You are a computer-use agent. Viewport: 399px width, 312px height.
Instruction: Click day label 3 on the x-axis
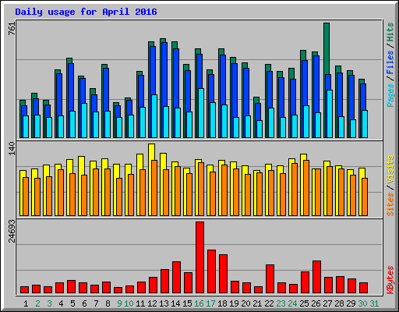49,303
